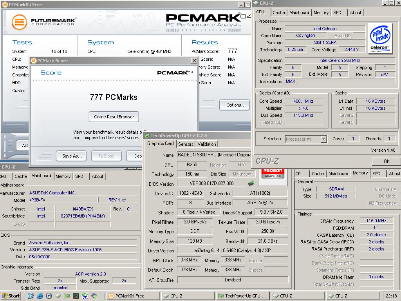Launch GPU-Z from the quick launch bar
Image resolution: width=401 pixels, height=301 pixels.
coord(67,296)
